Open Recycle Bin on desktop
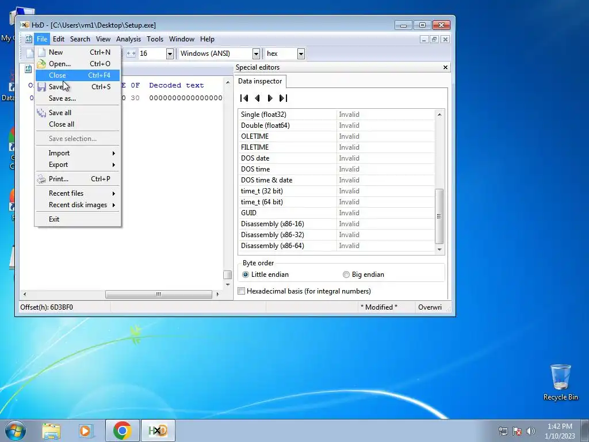 coord(560,382)
